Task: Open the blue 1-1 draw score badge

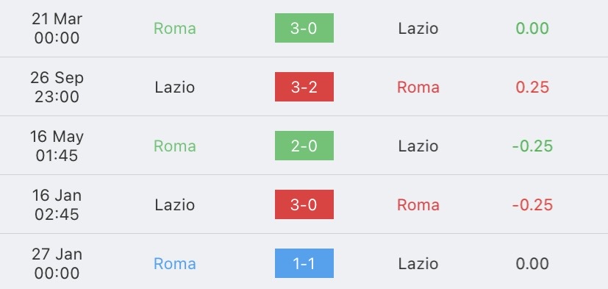Action: 304,263
